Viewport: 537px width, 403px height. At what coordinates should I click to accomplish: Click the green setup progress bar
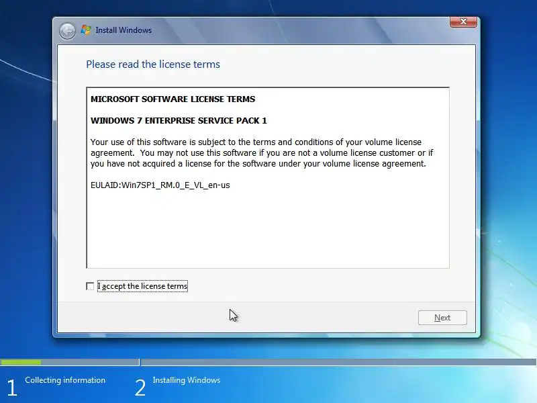pos(21,362)
